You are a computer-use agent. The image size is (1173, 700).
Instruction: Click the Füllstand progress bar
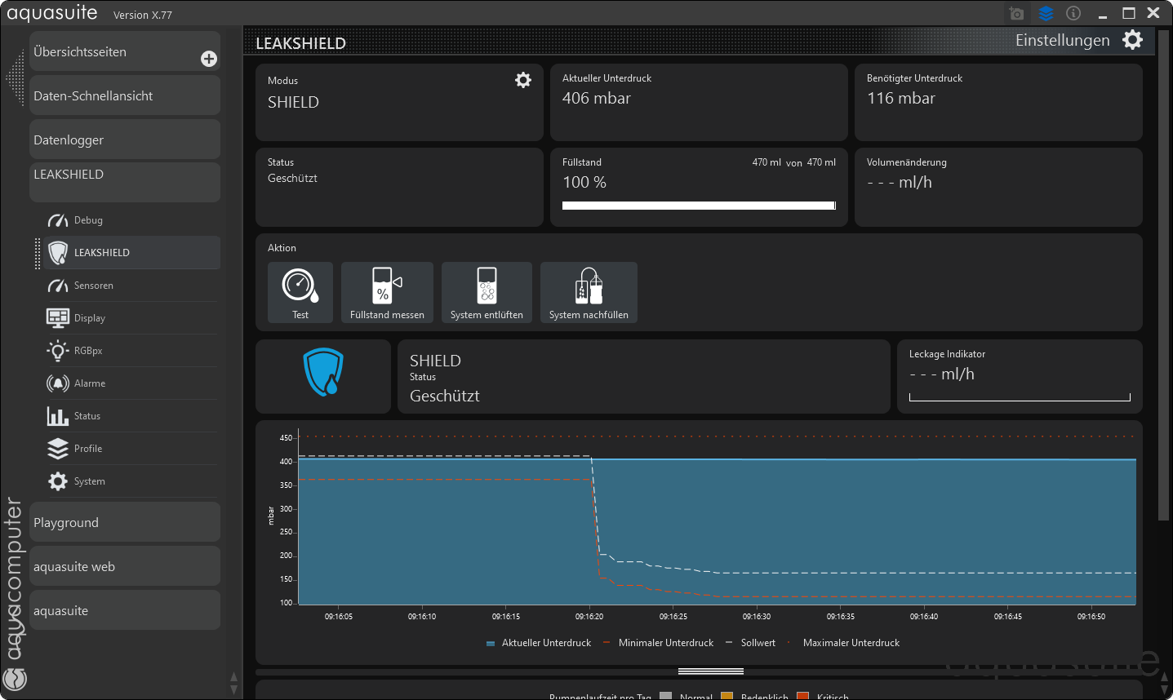(x=699, y=206)
